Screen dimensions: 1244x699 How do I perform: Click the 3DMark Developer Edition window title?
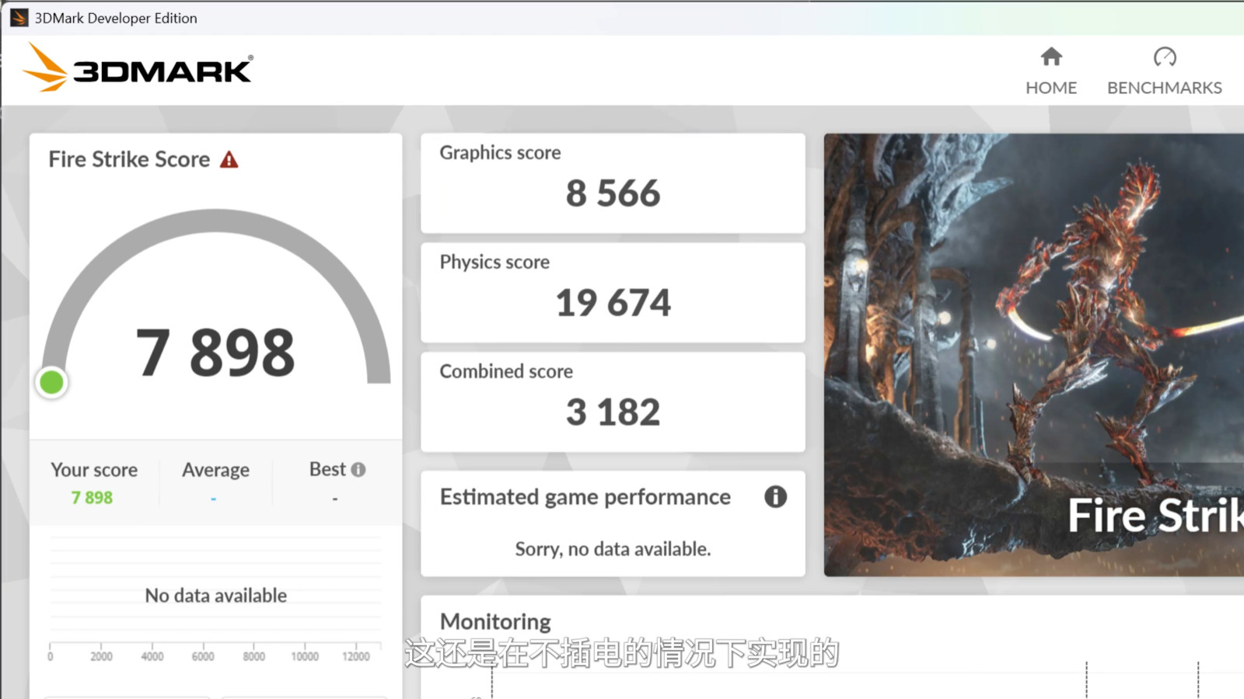(x=116, y=18)
